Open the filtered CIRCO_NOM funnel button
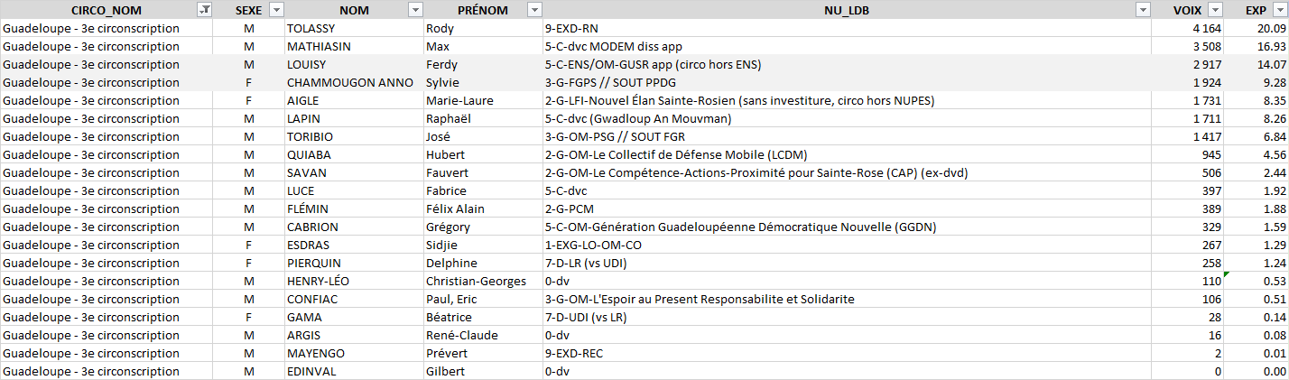Image resolution: width=1289 pixels, height=380 pixels. coord(205,10)
